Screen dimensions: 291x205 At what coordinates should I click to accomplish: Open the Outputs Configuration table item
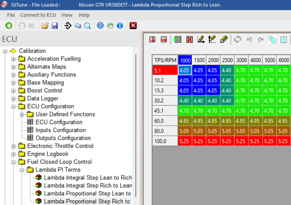point(63,138)
